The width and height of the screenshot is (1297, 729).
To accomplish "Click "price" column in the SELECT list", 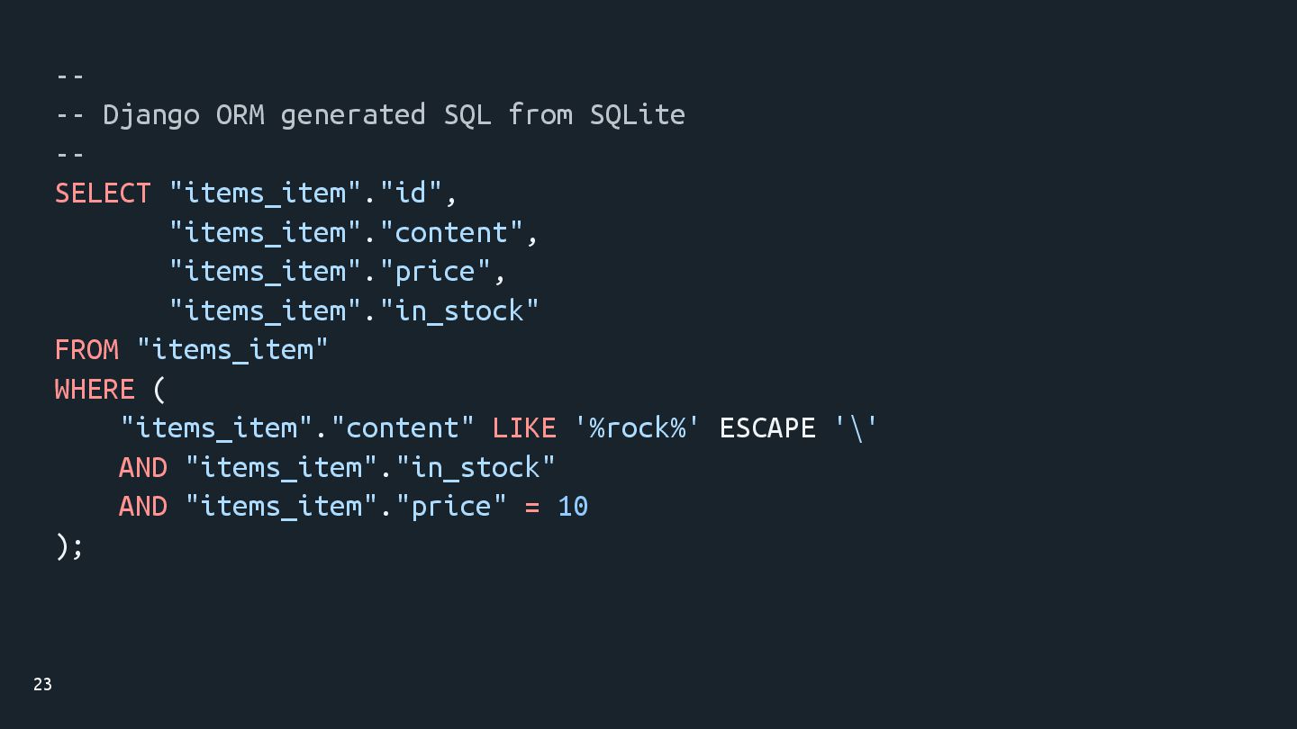I will 435,271.
